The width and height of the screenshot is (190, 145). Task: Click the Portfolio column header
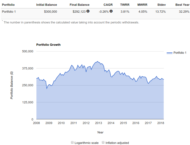pyautogui.click(x=8, y=5)
